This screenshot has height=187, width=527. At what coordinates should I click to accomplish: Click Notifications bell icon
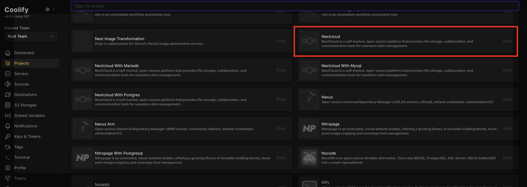[x=7, y=126]
